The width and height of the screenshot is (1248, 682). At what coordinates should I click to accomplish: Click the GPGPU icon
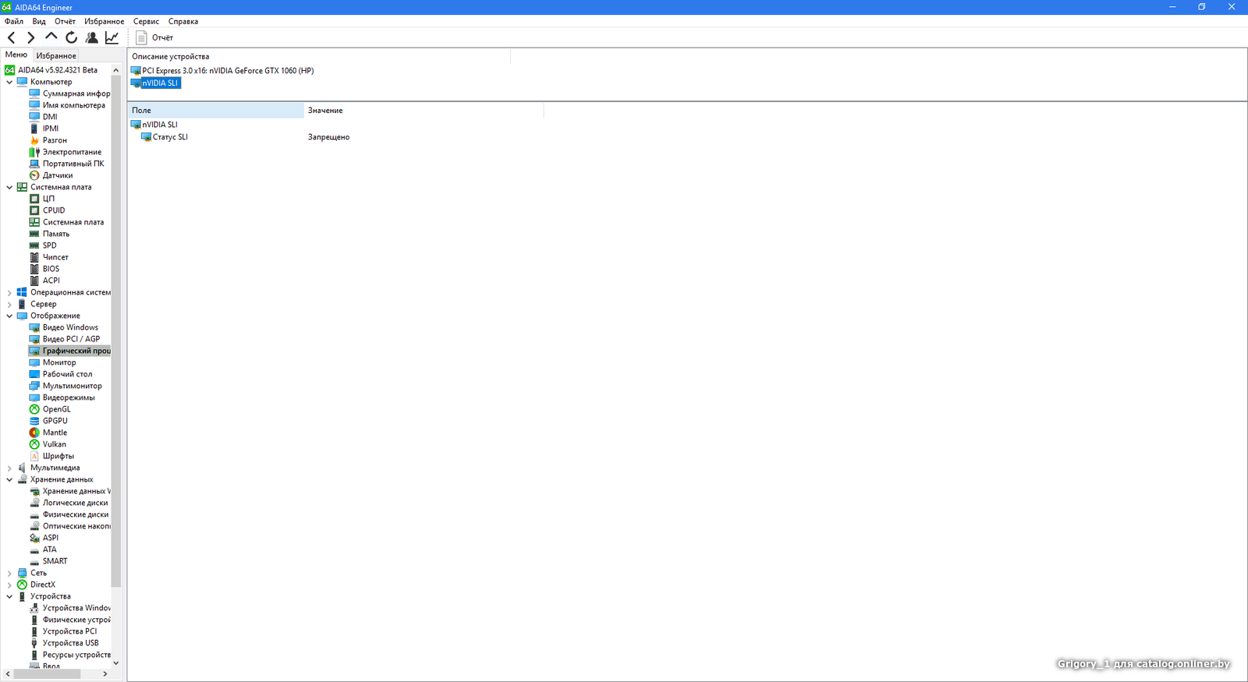[34, 421]
